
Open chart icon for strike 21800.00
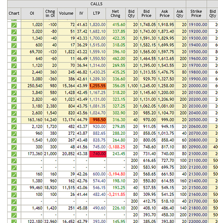tap(14, 208)
